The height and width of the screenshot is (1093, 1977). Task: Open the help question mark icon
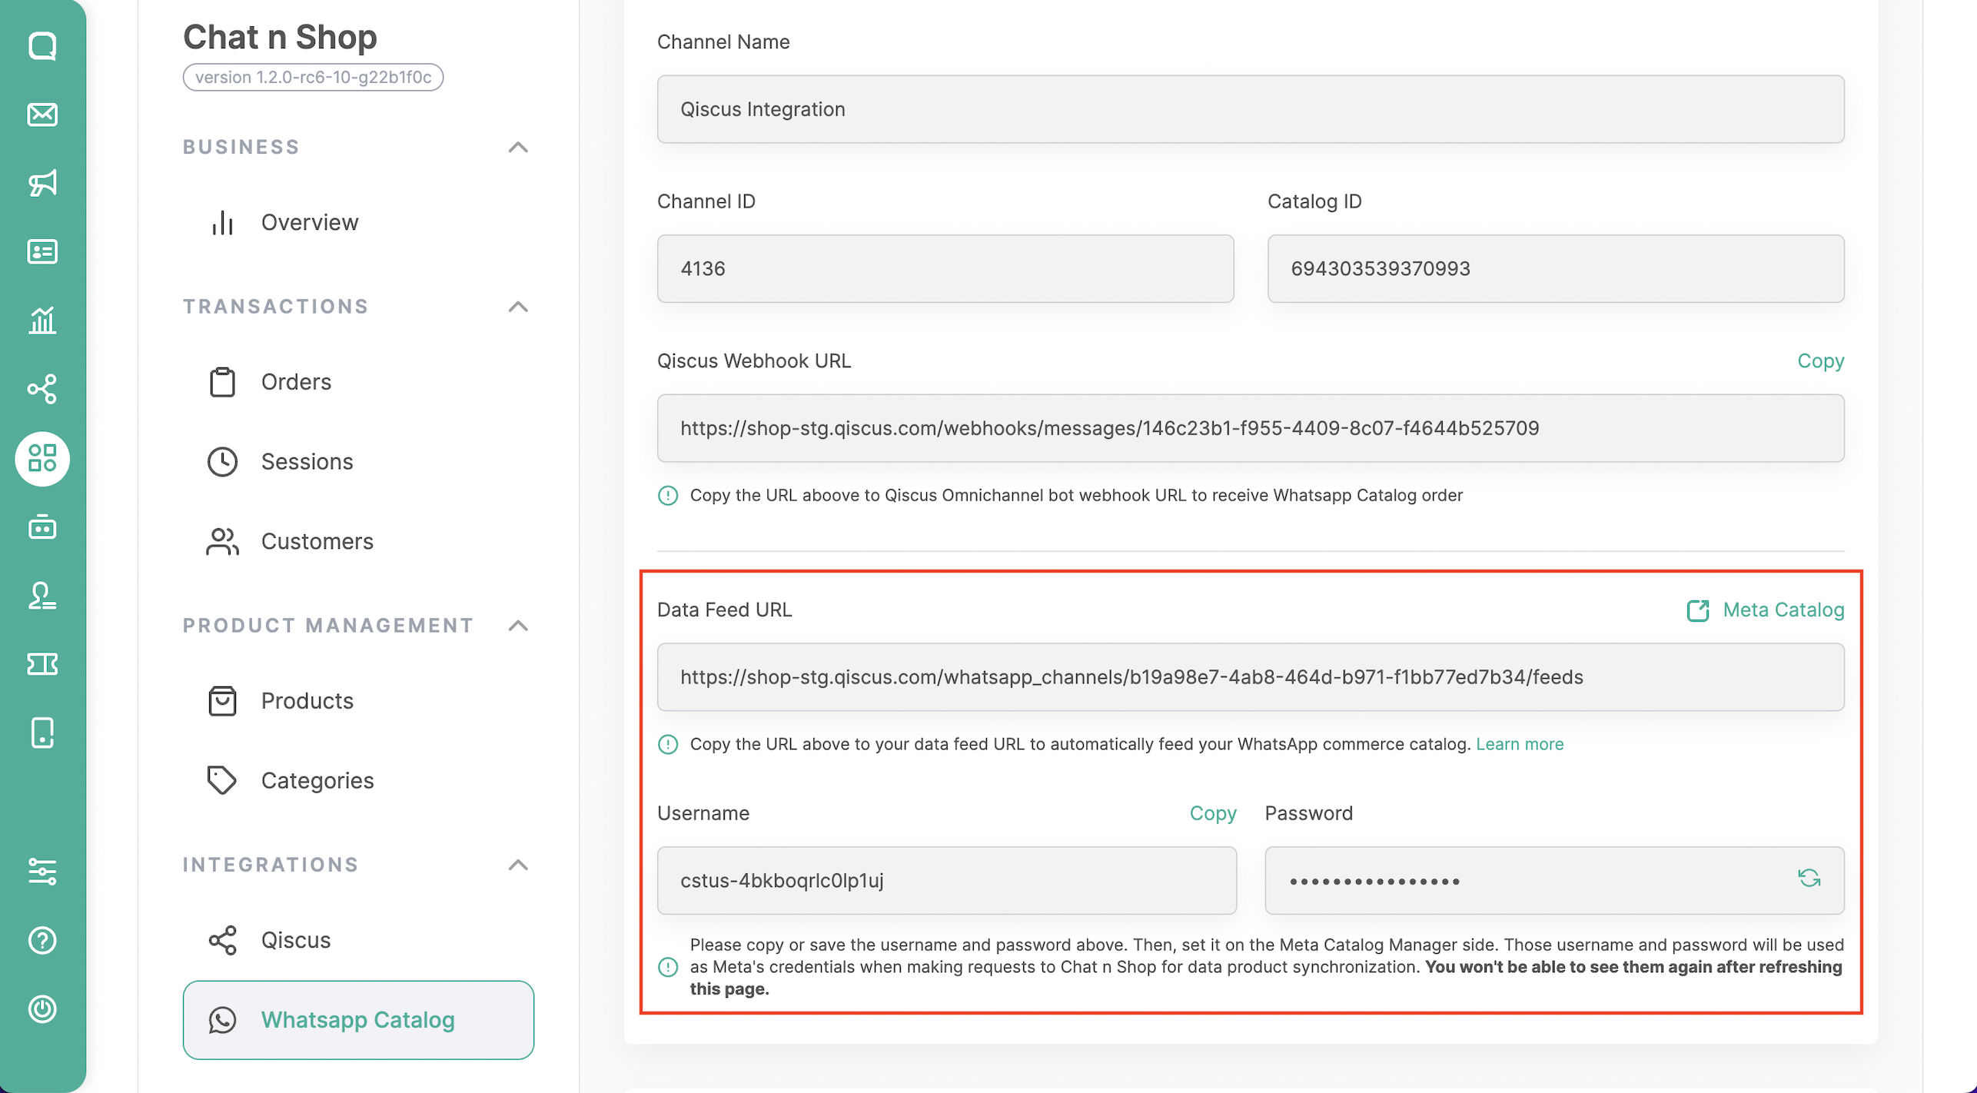tap(42, 940)
